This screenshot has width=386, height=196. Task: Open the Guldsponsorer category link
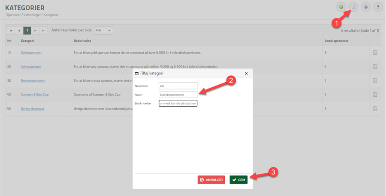pyautogui.click(x=31, y=53)
